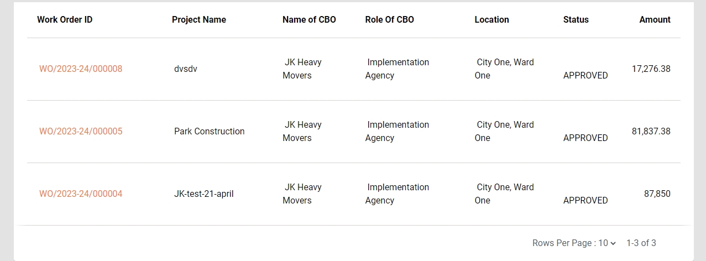Click the Amount column header
This screenshot has height=261, width=706.
(655, 20)
